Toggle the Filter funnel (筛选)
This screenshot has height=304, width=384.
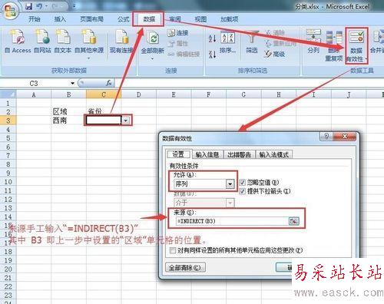pos(252,42)
